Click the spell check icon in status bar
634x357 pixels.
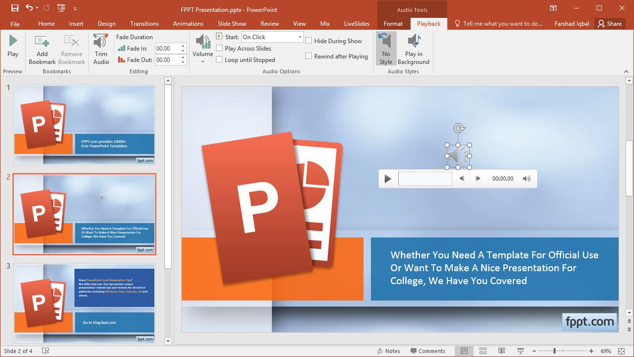click(x=46, y=351)
